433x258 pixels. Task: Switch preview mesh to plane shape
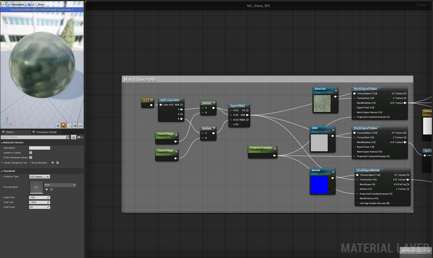point(69,125)
